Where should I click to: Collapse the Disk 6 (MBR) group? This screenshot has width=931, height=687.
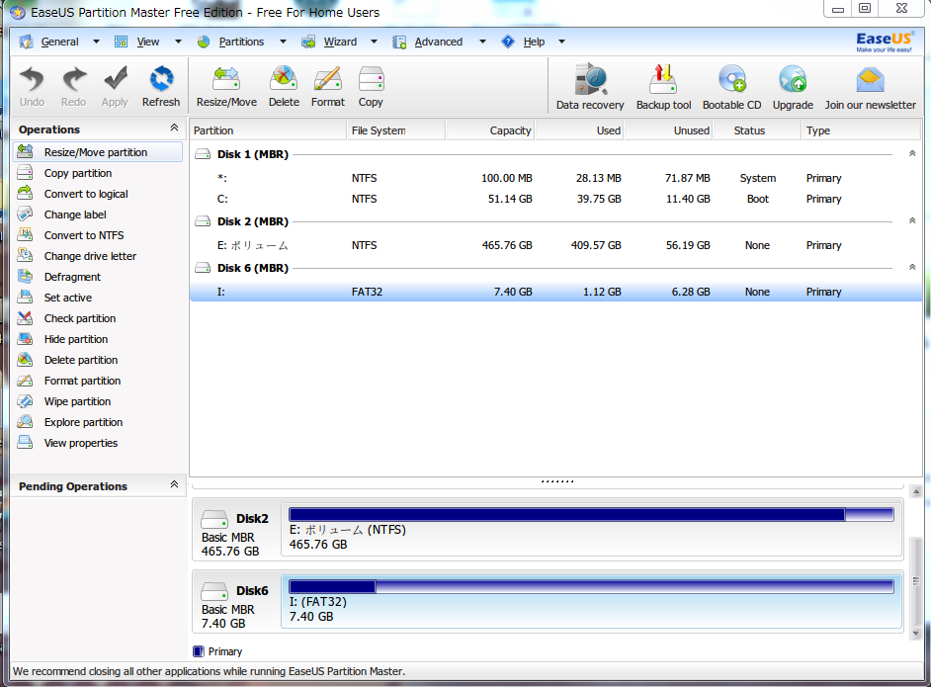[x=912, y=267]
